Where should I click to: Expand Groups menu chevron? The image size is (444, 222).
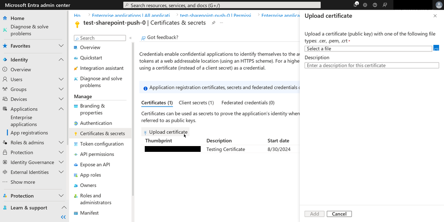coord(61,89)
